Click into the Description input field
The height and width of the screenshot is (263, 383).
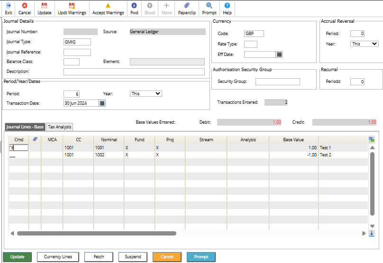[134, 72]
